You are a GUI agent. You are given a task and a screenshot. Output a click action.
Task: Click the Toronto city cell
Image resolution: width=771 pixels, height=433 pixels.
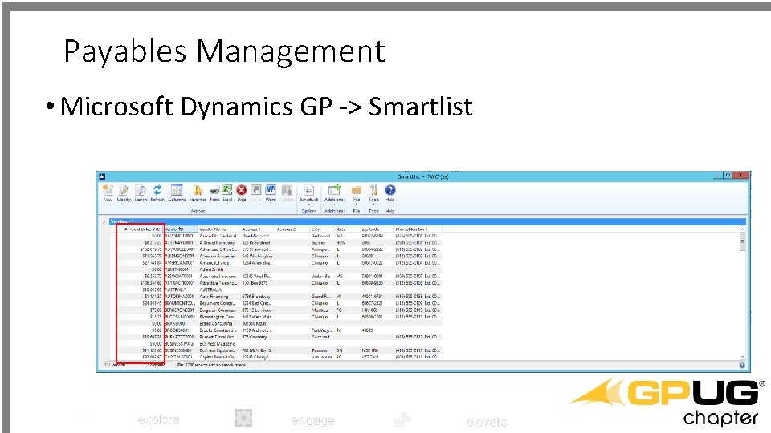pyautogui.click(x=319, y=350)
